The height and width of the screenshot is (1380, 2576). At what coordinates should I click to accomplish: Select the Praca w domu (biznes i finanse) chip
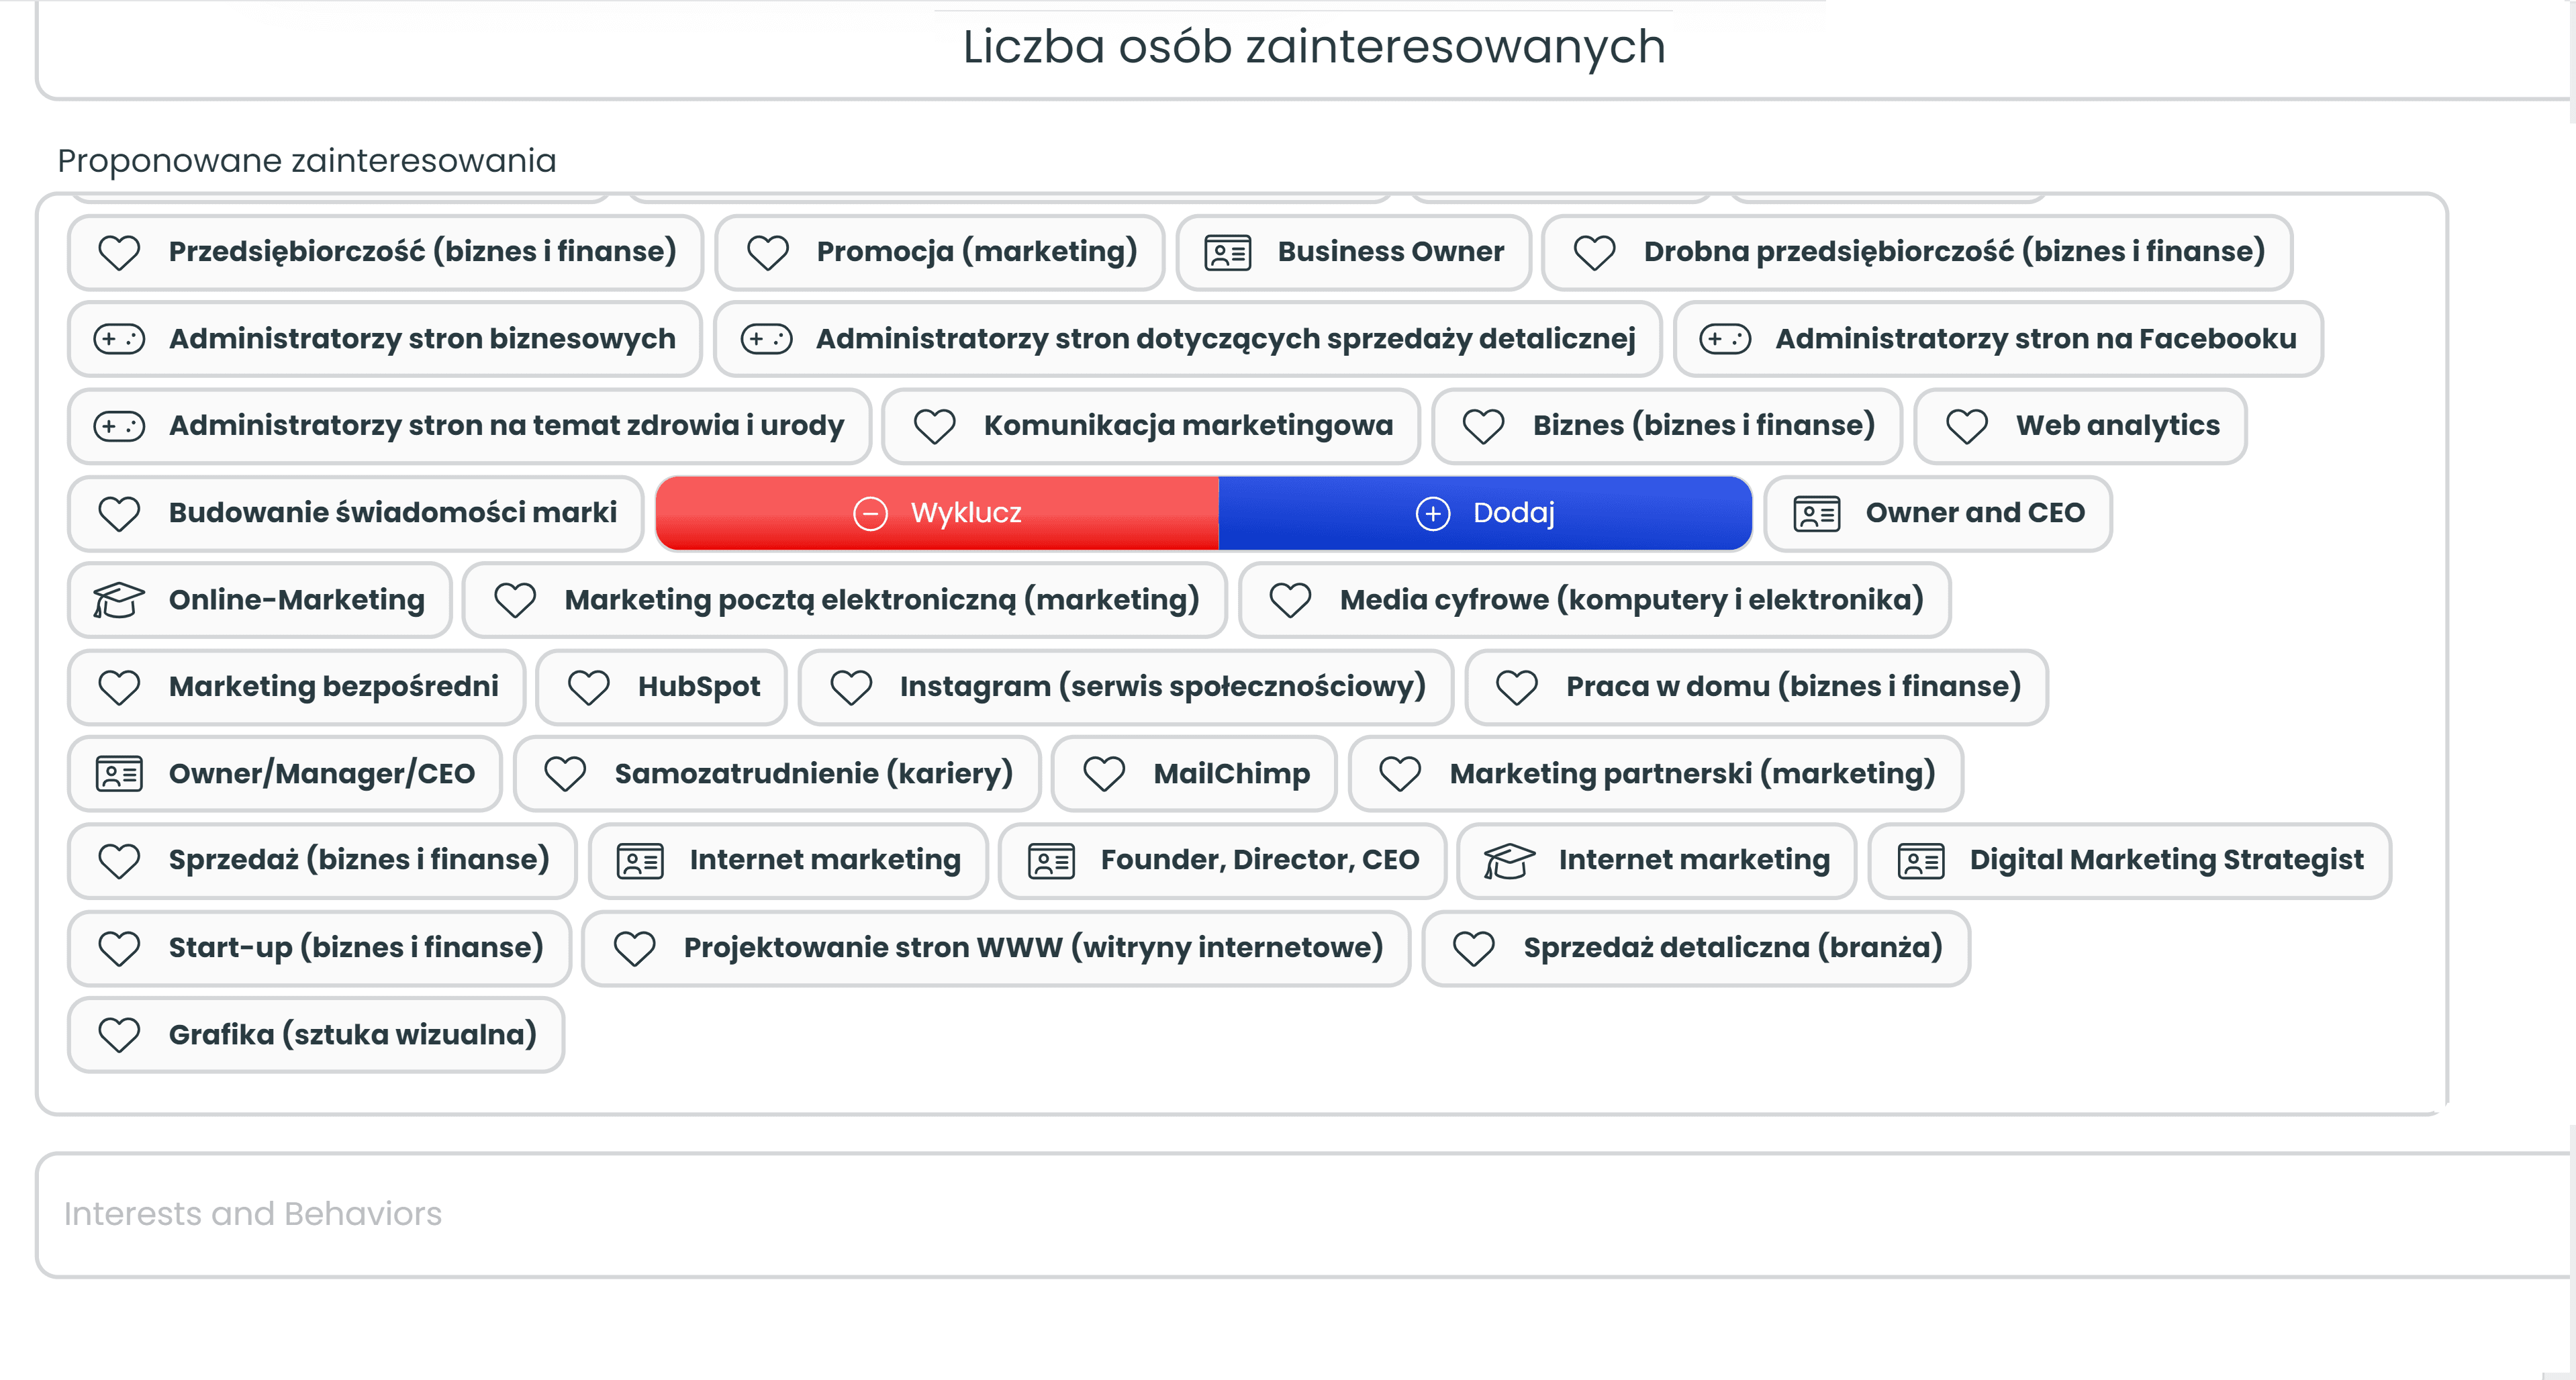1756,687
